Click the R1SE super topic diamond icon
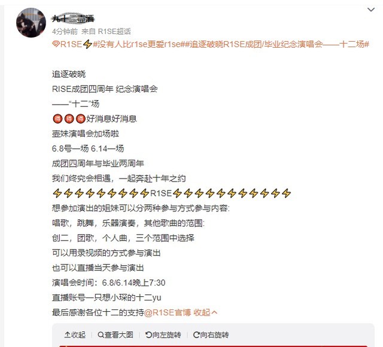Viewport: 383px width, 347px height. coord(56,44)
